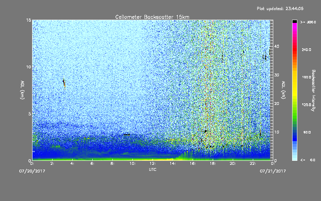Click the >= 300.0 colorbar maximum label
Viewport: 321px width, 201px height.
click(308, 22)
